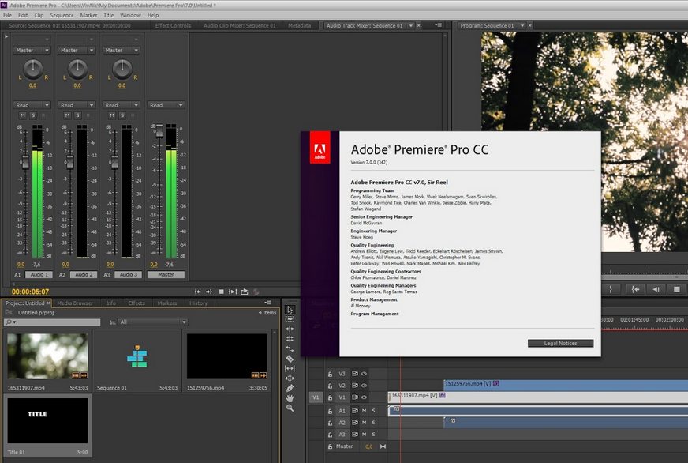Click Go to In Point in Audio Track Mixer
The height and width of the screenshot is (463, 688).
point(198,292)
